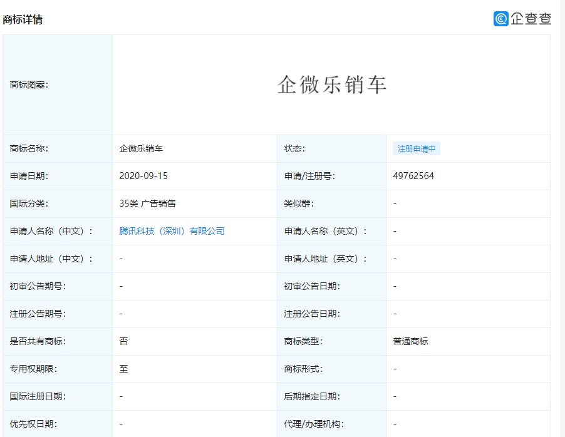Click the 初审公告期号 label
Viewport: 565px width, 437px height.
tap(38, 286)
